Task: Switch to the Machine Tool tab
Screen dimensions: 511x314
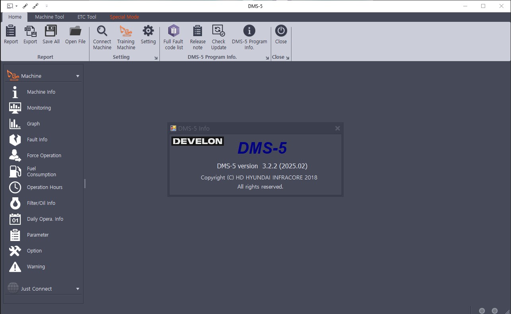Action: [49, 17]
